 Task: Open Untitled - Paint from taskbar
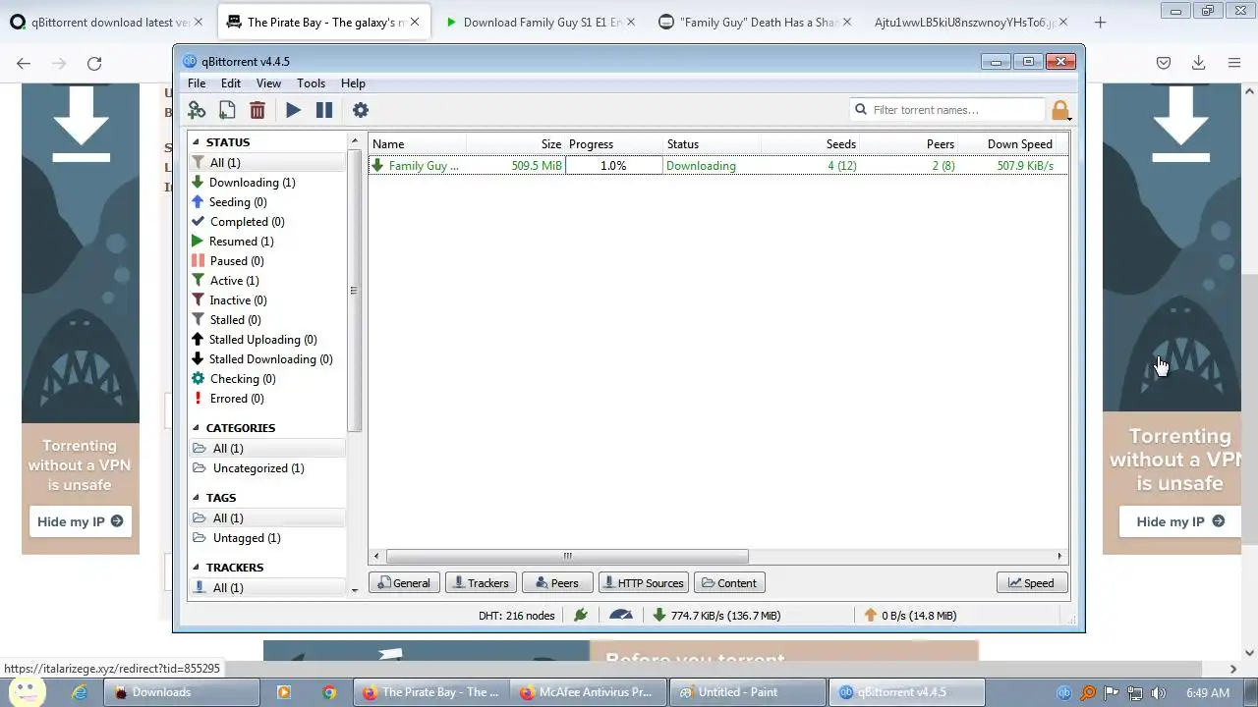(x=747, y=692)
